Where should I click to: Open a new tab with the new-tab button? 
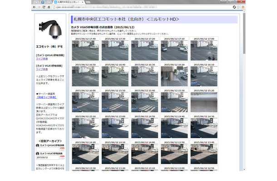[x=88, y=2]
